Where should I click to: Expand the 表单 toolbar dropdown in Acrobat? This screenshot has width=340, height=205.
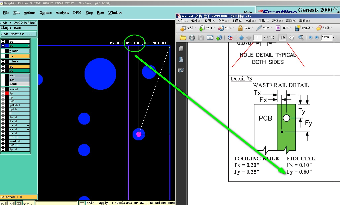(x=291, y=28)
